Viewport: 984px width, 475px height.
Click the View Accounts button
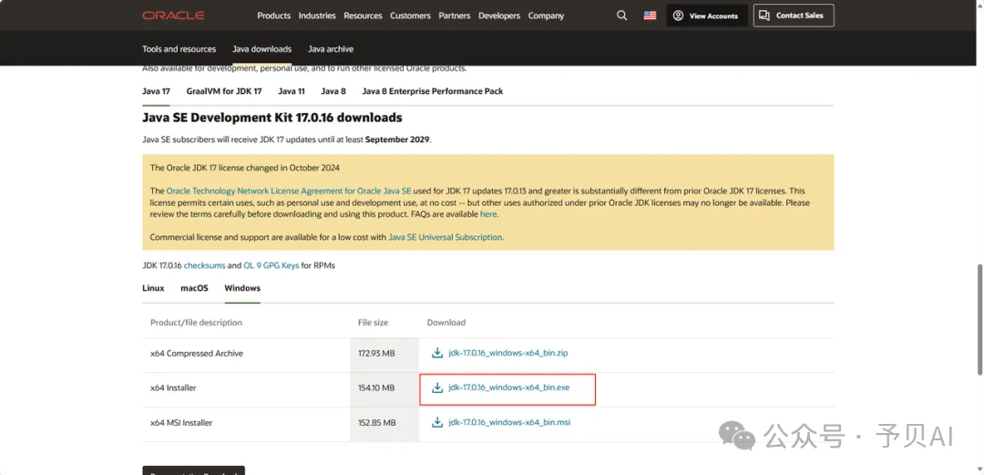[x=707, y=15]
